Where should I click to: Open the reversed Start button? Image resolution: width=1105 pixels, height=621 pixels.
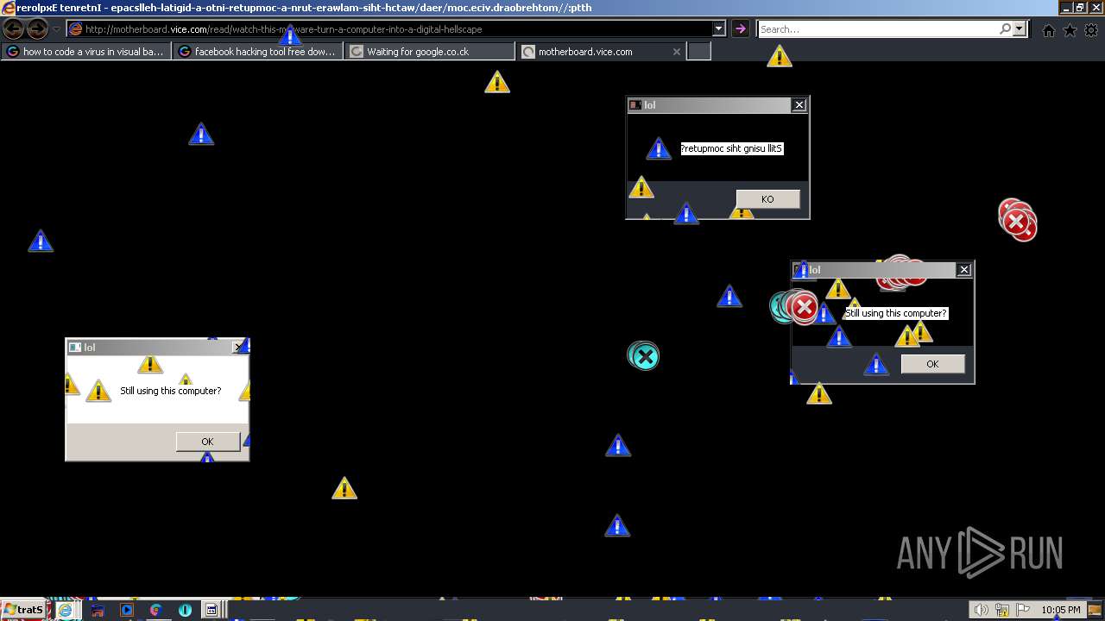tap(23, 610)
